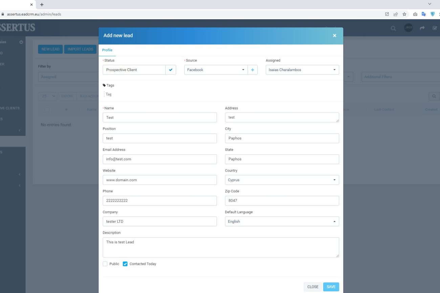The image size is (440, 293).
Task: Click into the Description text area
Action: 221,247
